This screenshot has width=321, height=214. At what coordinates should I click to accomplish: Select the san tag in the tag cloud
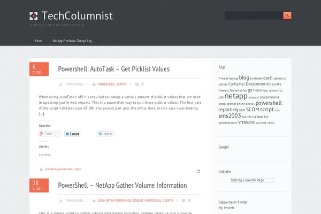pyautogui.click(x=242, y=110)
